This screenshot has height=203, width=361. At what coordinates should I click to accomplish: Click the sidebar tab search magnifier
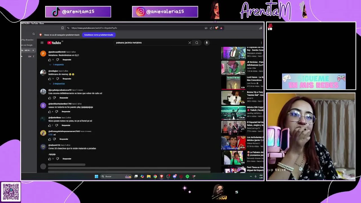[x=34, y=34]
